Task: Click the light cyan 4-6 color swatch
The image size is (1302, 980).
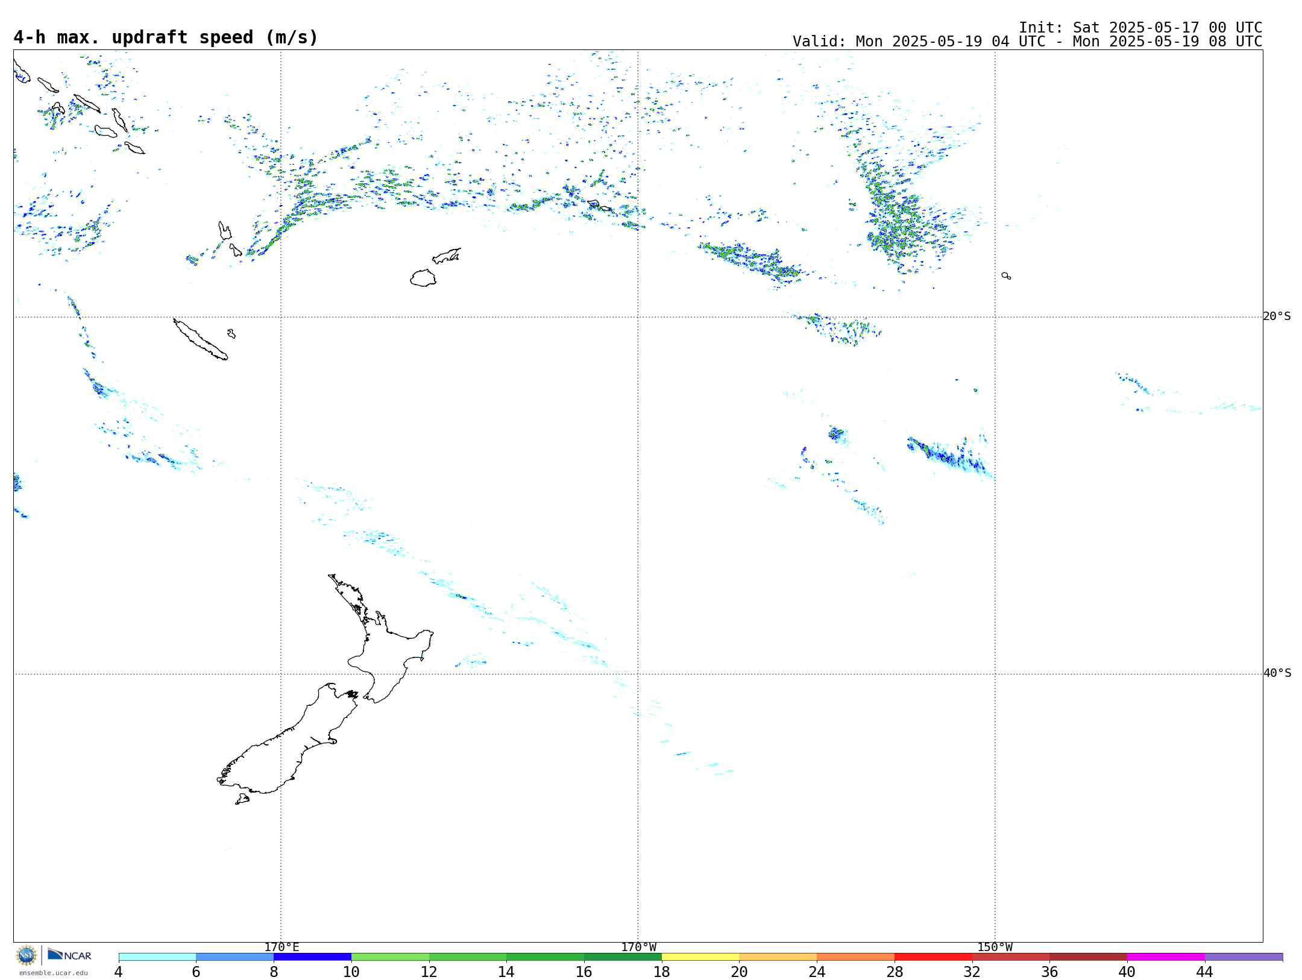Action: coord(157,957)
